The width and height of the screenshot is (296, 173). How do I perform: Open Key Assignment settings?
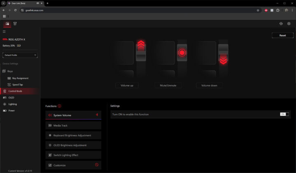tap(20, 78)
